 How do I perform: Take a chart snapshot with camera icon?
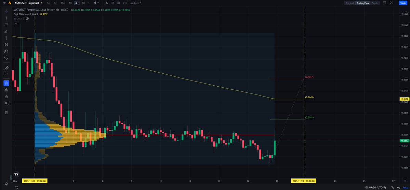[x=125, y=3]
